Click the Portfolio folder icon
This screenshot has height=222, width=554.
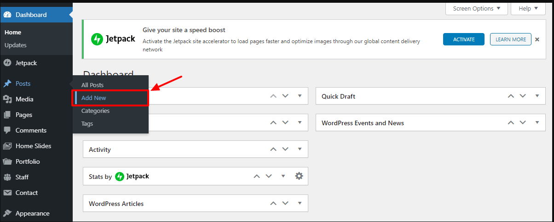click(7, 161)
